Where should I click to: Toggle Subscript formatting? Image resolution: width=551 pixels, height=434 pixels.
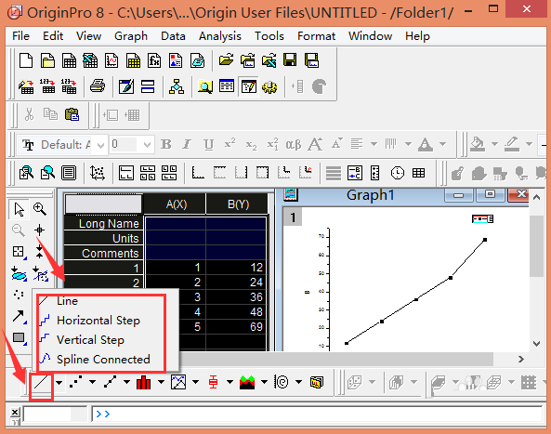click(251, 144)
